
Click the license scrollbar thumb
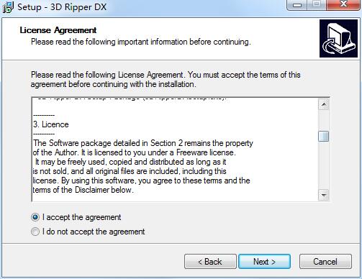click(x=324, y=137)
